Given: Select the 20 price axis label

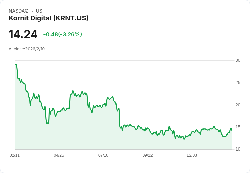Looking at the screenshot, I should pyautogui.click(x=238, y=105).
